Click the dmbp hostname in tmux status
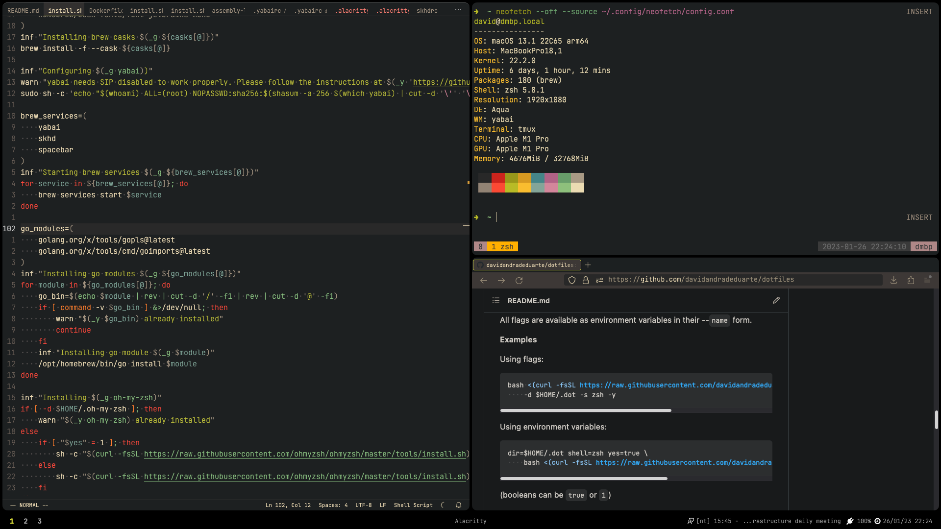 [x=924, y=247]
